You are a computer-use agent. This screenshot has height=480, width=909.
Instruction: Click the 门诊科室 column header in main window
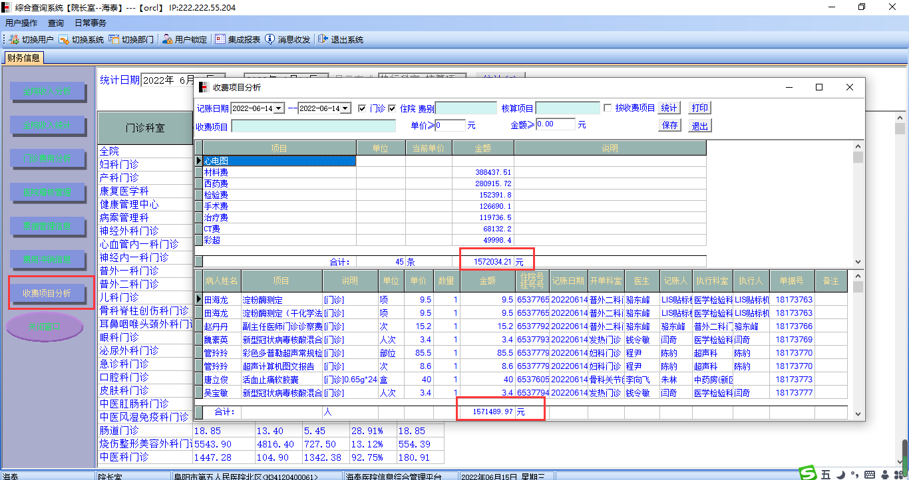coord(145,128)
